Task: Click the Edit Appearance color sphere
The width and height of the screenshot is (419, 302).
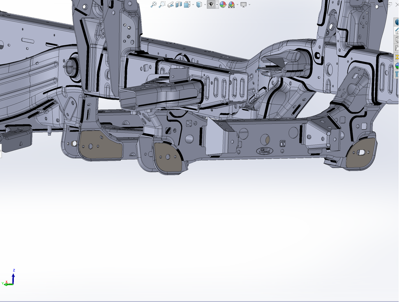Action: [223, 5]
